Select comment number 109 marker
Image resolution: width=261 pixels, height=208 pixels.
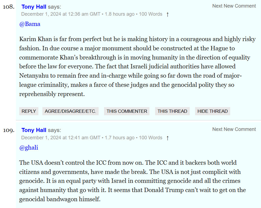pos(8,130)
